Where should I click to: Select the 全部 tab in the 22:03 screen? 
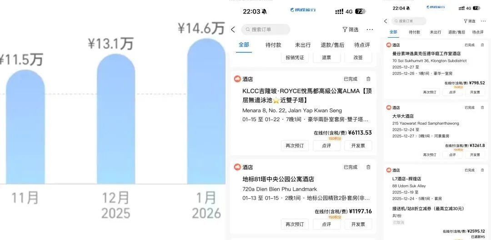pyautogui.click(x=244, y=44)
